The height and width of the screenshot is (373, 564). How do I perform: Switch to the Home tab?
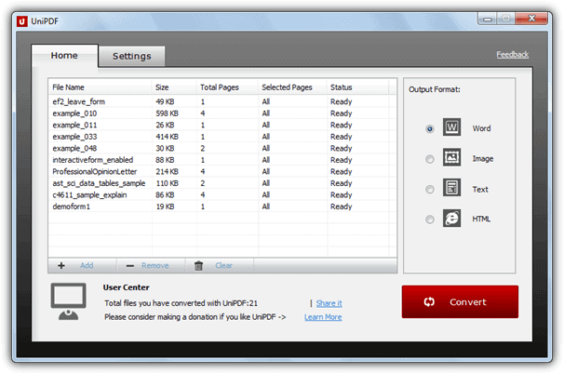(x=64, y=56)
